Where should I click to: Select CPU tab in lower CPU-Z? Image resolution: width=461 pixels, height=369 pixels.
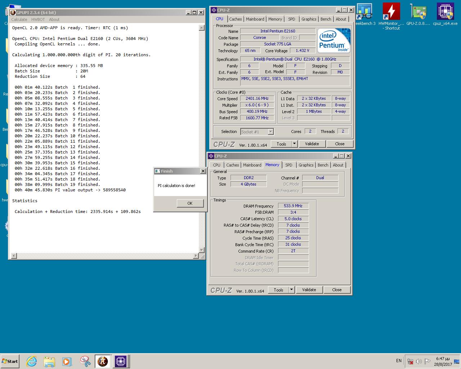point(216,165)
